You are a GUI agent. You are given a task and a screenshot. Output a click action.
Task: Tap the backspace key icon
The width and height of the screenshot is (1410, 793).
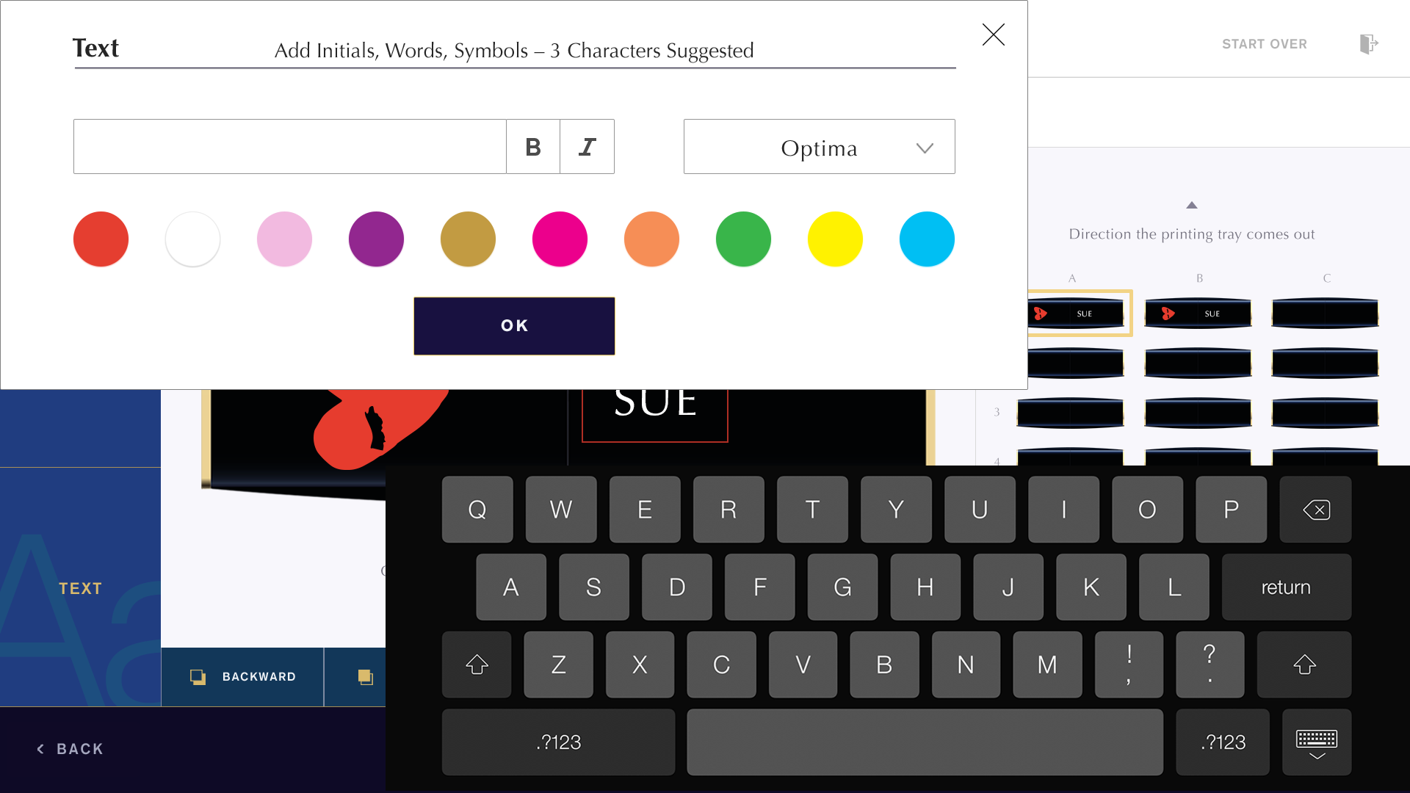click(x=1315, y=510)
